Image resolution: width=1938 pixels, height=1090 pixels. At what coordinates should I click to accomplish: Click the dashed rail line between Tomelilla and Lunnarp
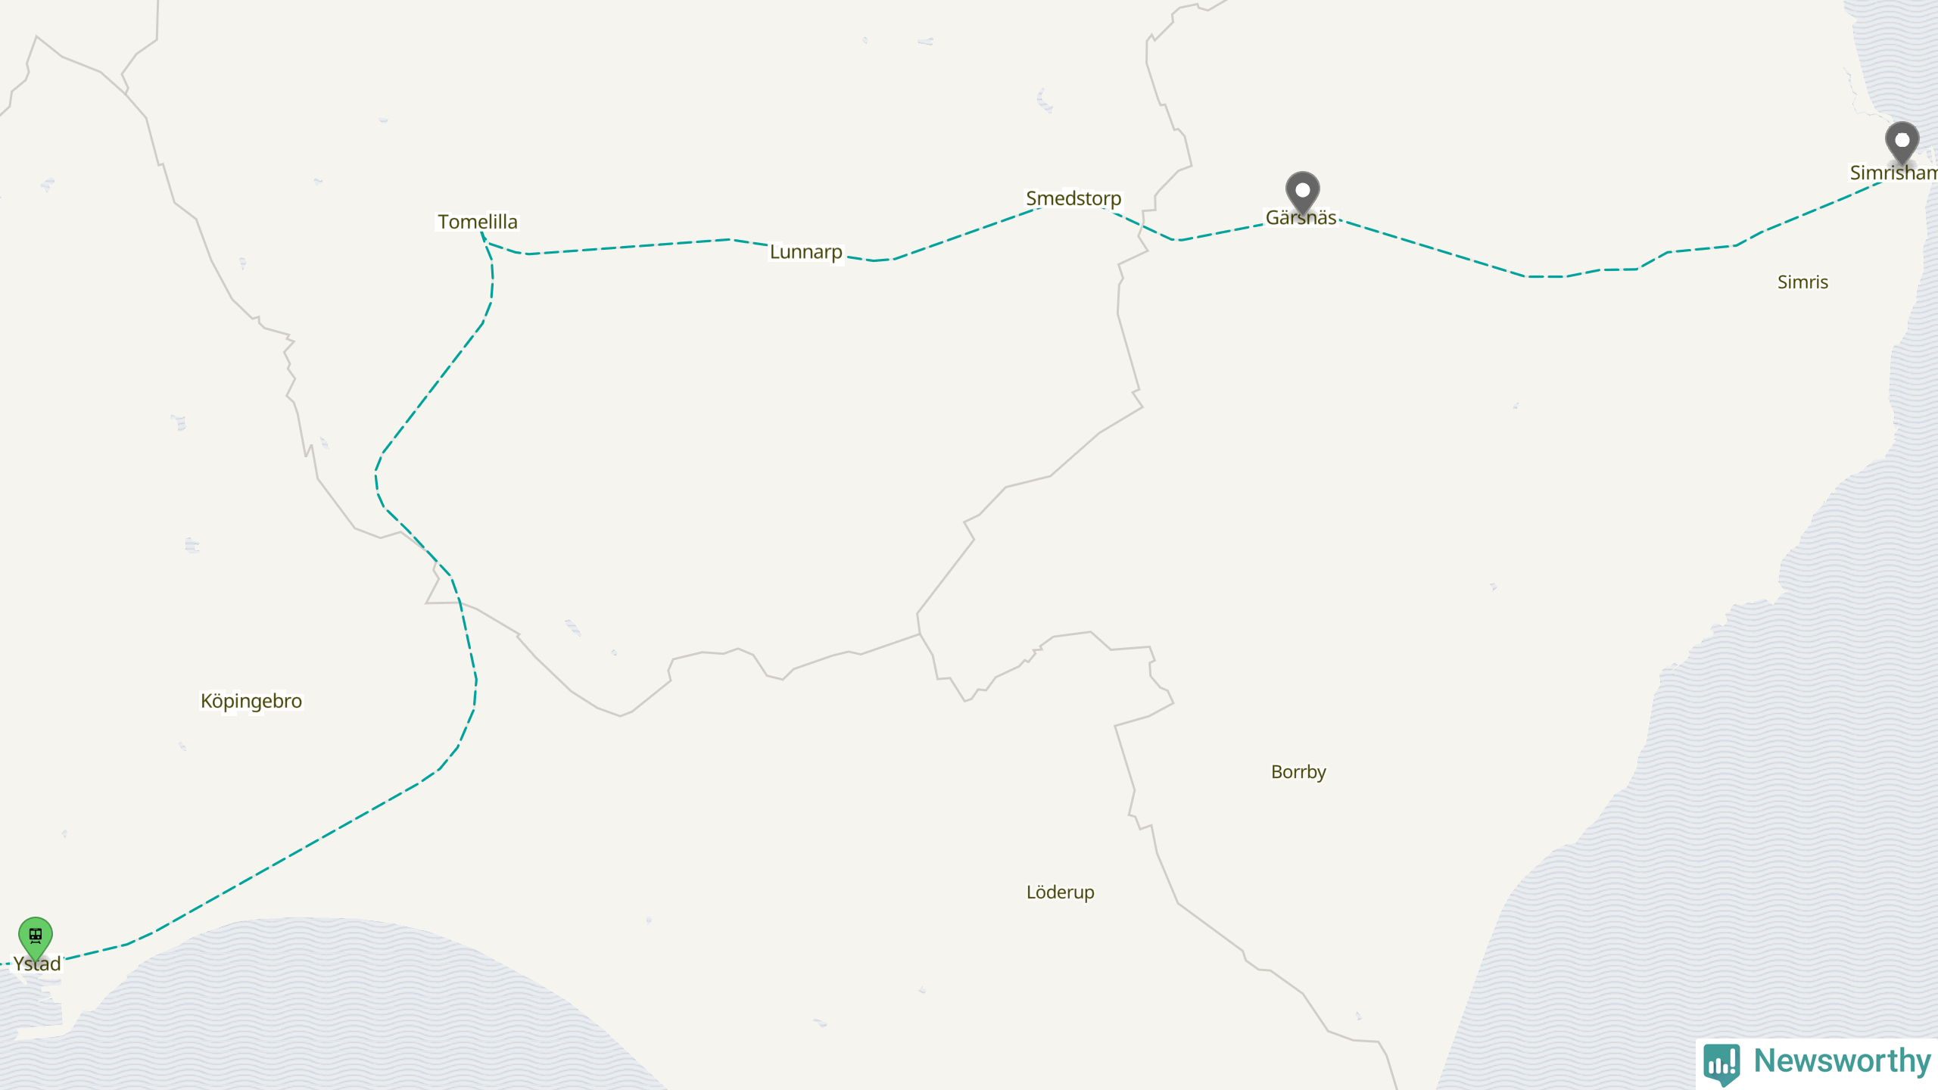coord(628,247)
